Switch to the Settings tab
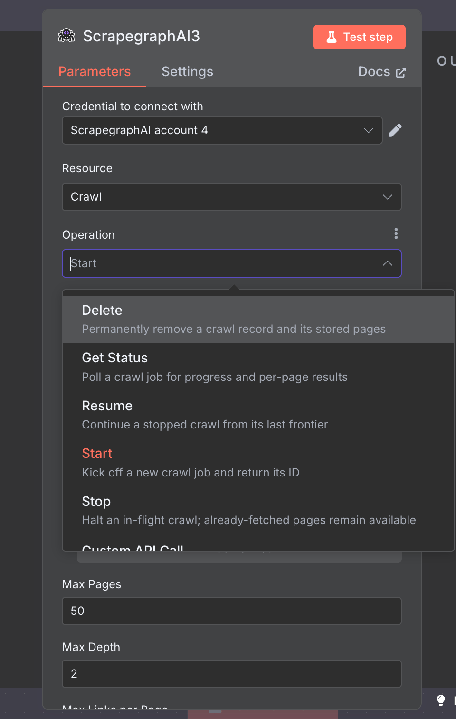 pyautogui.click(x=188, y=71)
